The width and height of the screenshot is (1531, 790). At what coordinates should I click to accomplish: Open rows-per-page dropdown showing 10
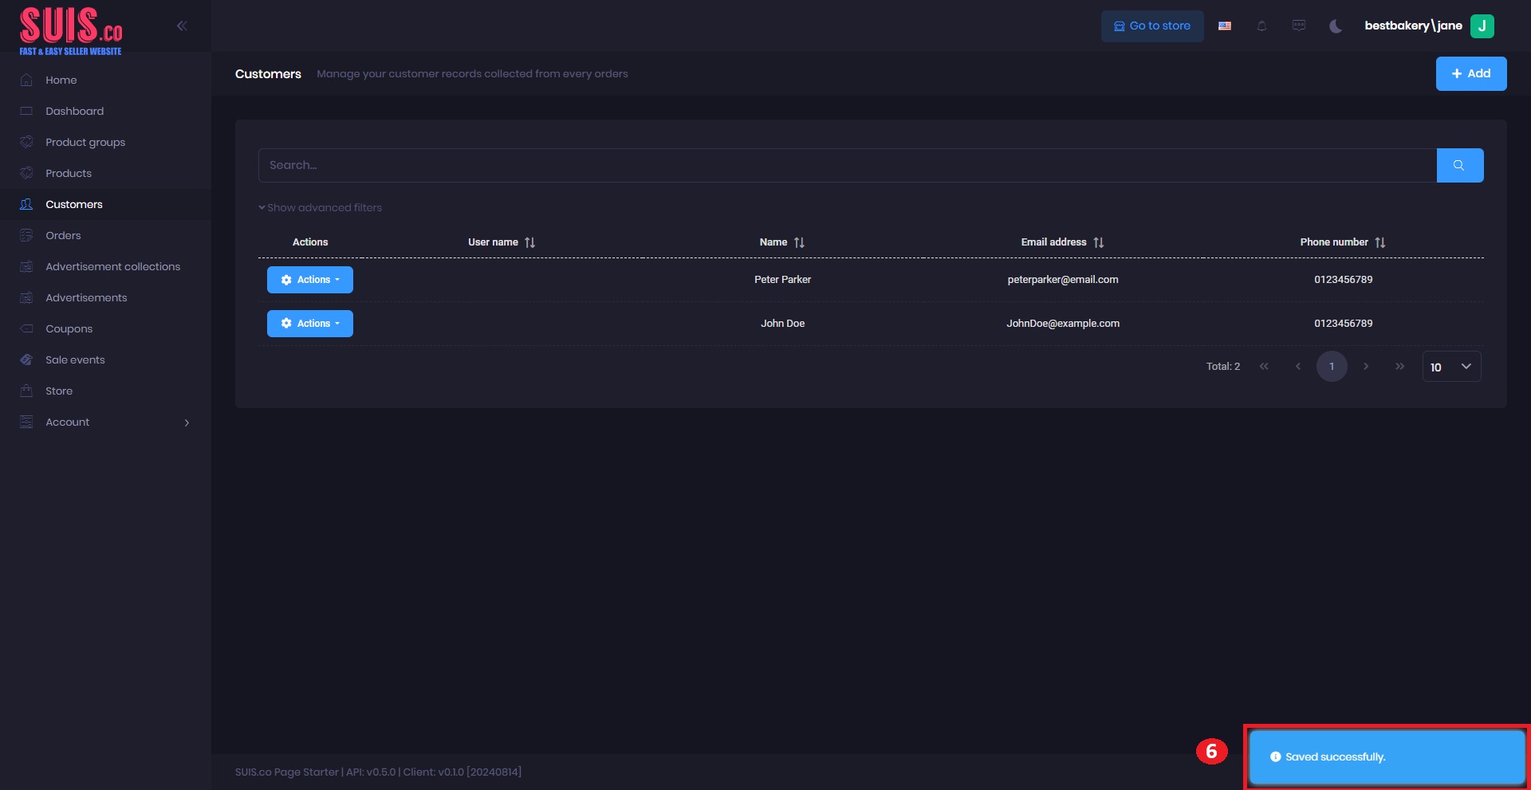coord(1451,367)
